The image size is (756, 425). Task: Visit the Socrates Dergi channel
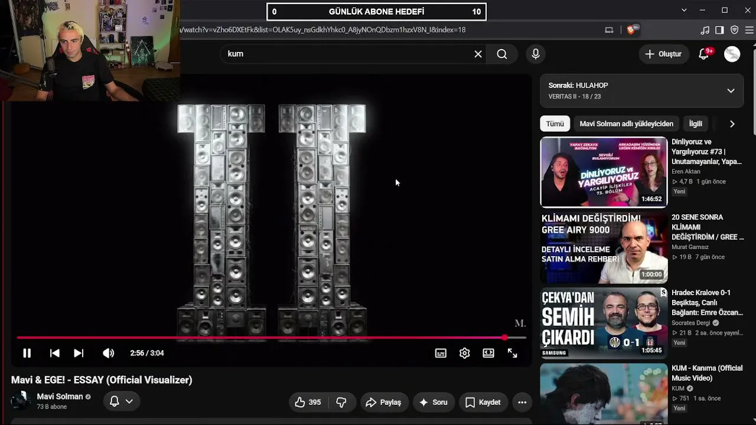click(691, 323)
